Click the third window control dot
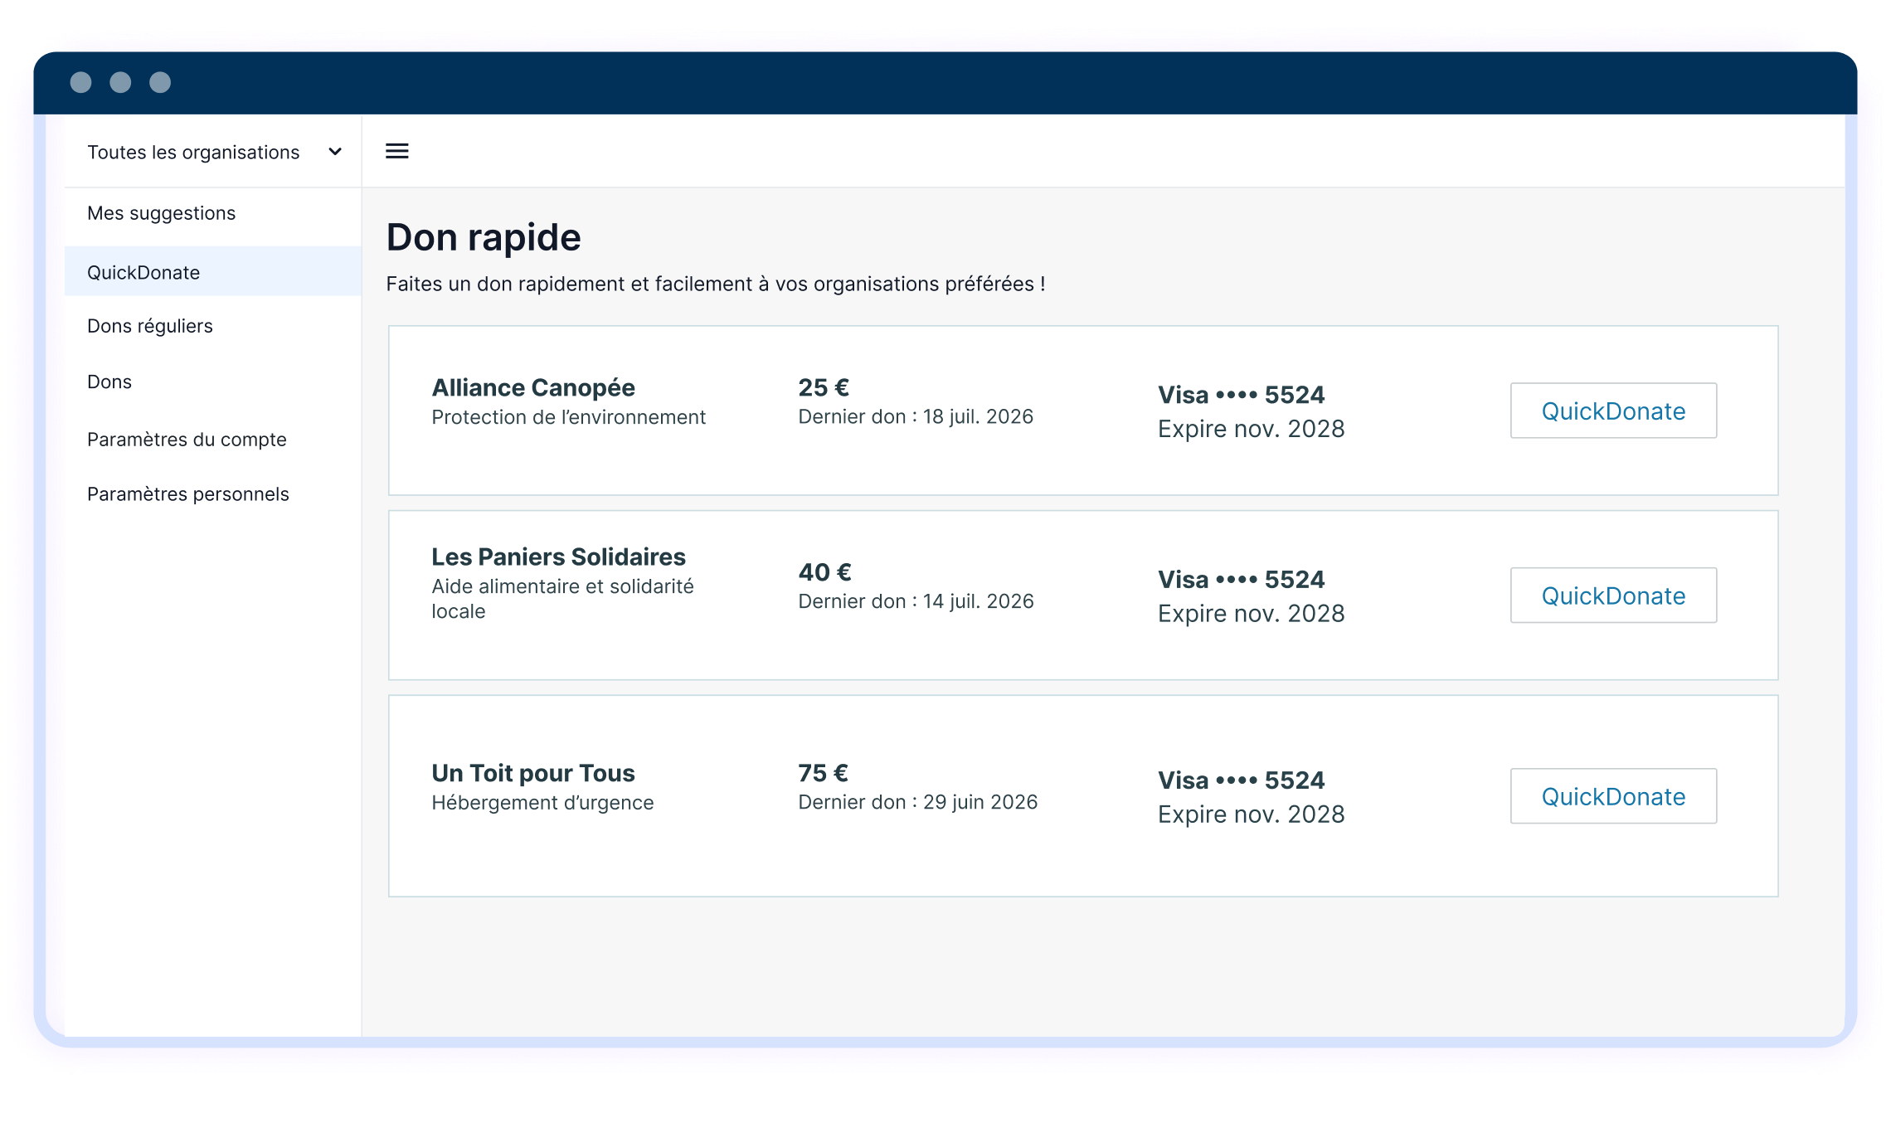 tap(160, 82)
